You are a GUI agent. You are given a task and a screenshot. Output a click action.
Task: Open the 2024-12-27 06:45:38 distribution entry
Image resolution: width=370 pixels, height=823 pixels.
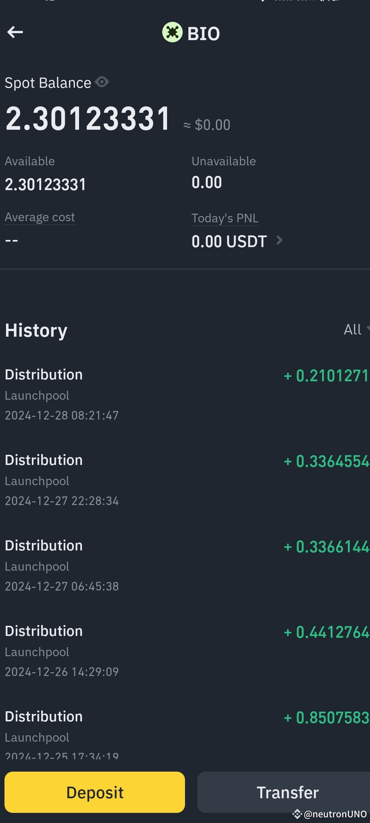(x=185, y=566)
